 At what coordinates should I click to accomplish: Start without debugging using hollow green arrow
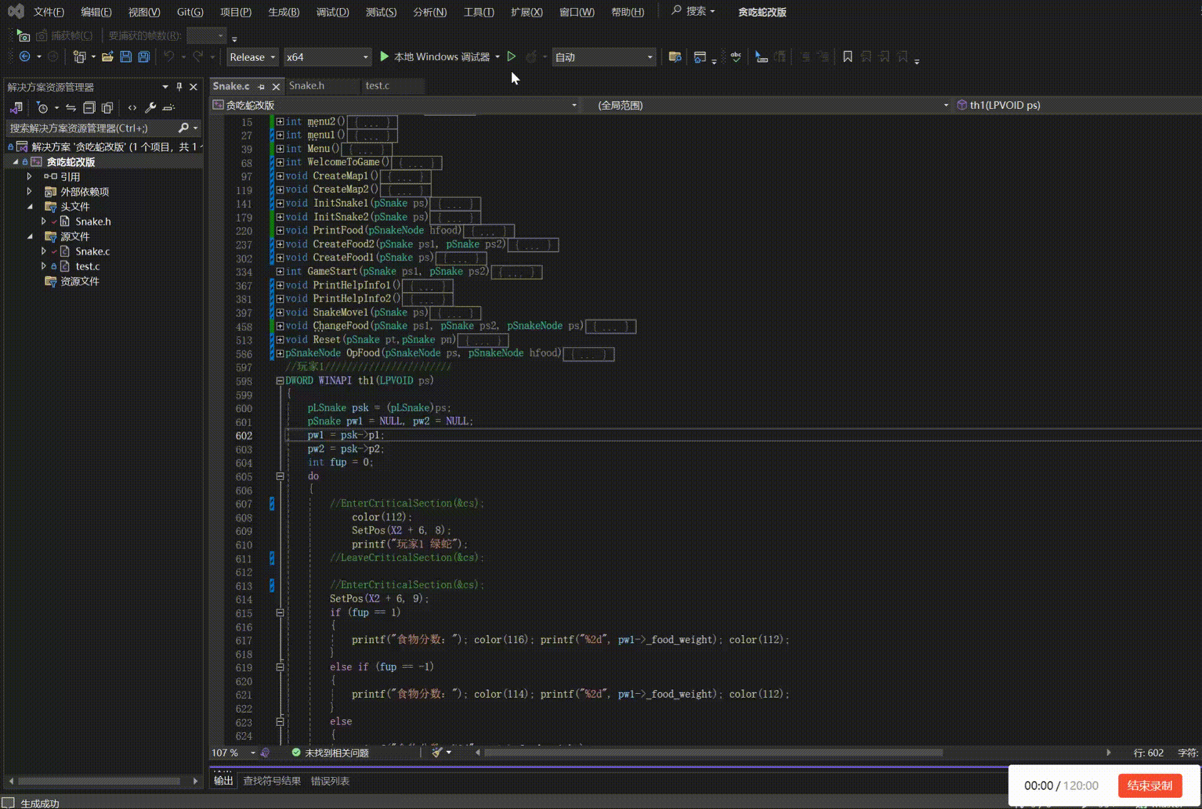(511, 57)
